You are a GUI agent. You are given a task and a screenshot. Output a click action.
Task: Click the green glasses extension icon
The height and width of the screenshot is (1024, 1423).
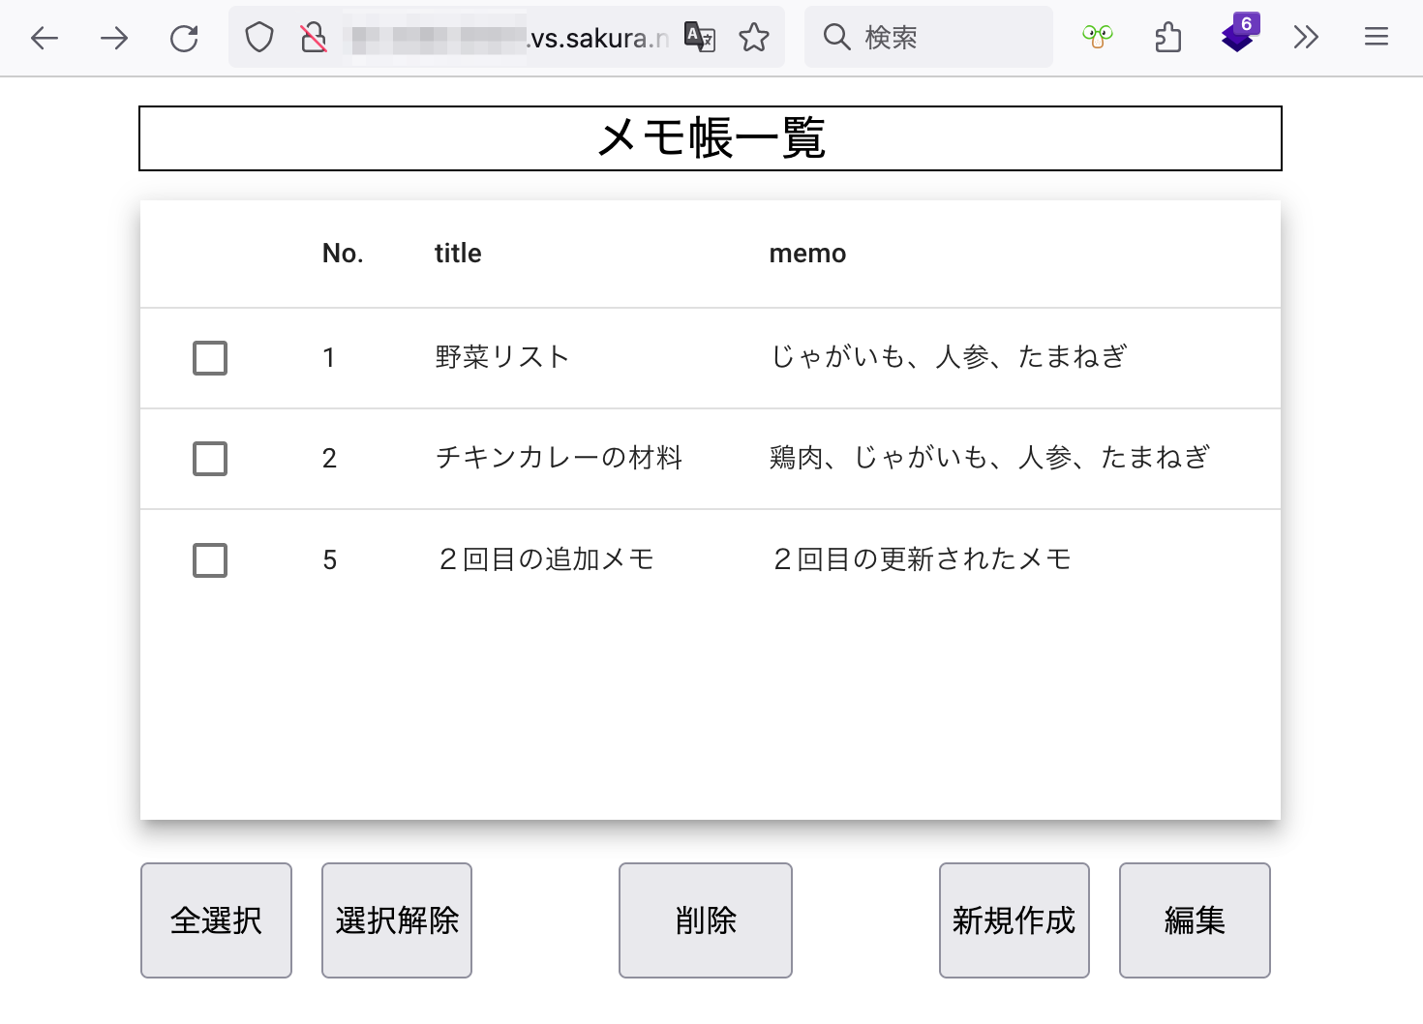pos(1097,38)
